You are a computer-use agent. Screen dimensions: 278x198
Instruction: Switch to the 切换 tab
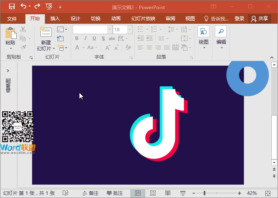(x=96, y=19)
